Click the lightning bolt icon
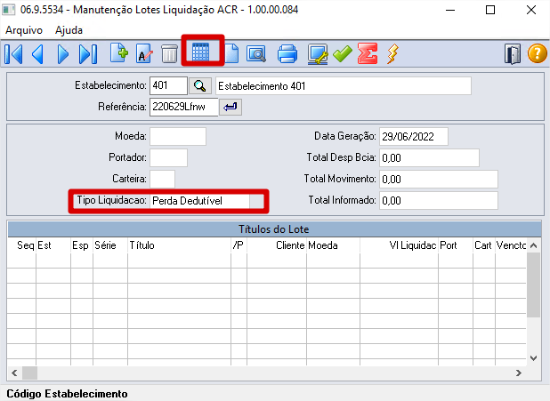This screenshot has width=550, height=401. pyautogui.click(x=392, y=54)
